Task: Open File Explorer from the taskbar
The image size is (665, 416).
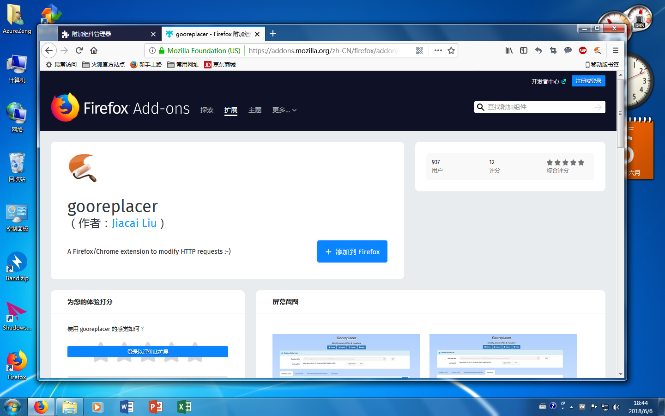Action: pos(70,407)
